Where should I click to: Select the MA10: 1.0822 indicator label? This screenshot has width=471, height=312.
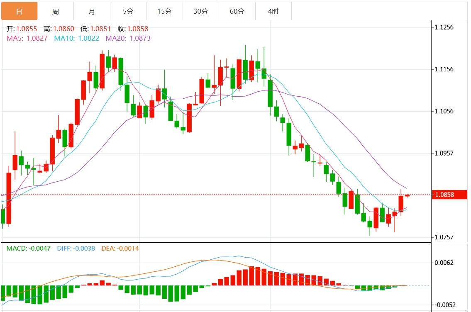coord(77,38)
